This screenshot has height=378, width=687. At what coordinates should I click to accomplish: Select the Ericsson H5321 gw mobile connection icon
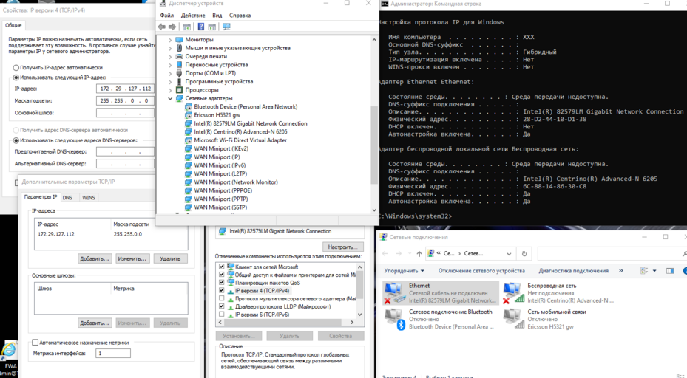click(513, 319)
